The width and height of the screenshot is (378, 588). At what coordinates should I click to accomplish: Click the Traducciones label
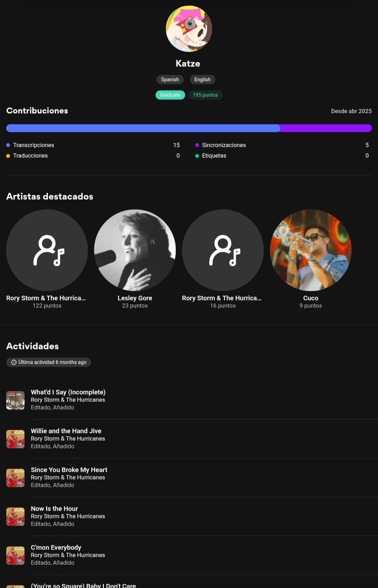pos(30,156)
